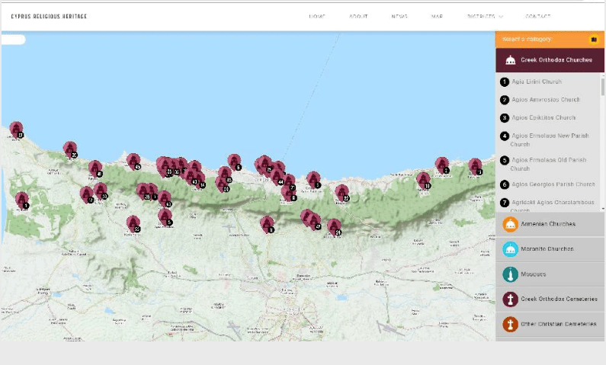The width and height of the screenshot is (606, 365).
Task: Click map marker number 26 on the coast
Action: coord(70,149)
